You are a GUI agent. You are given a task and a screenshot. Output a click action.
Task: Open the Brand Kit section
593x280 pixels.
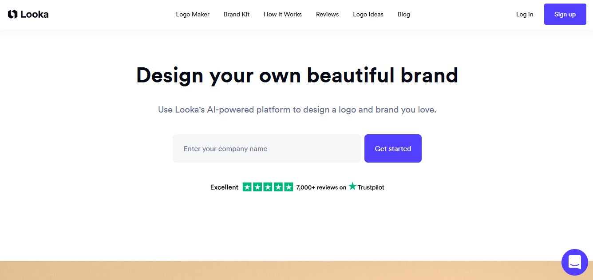236,14
